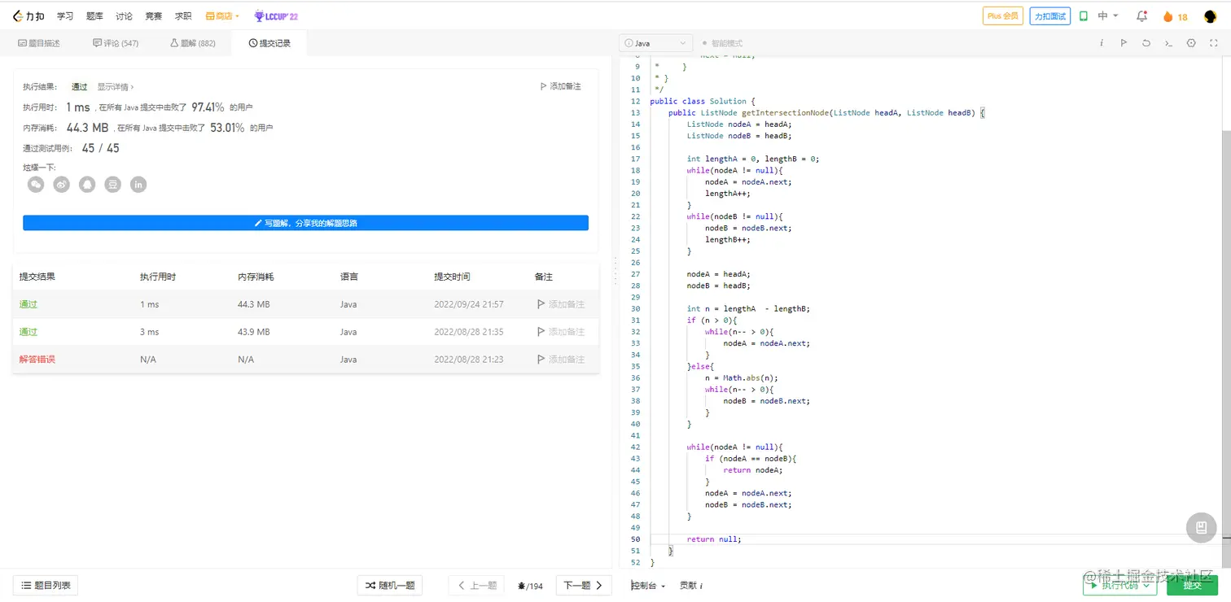Screen dimensions: 1231x602
Task: Share result via Douban icon
Action: click(113, 185)
